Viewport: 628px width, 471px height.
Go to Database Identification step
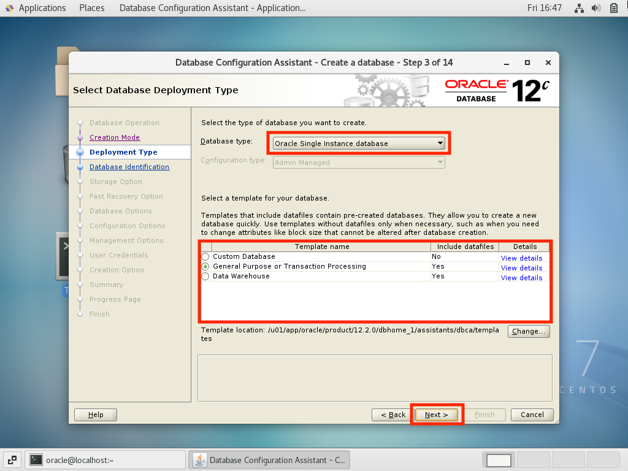tap(129, 167)
